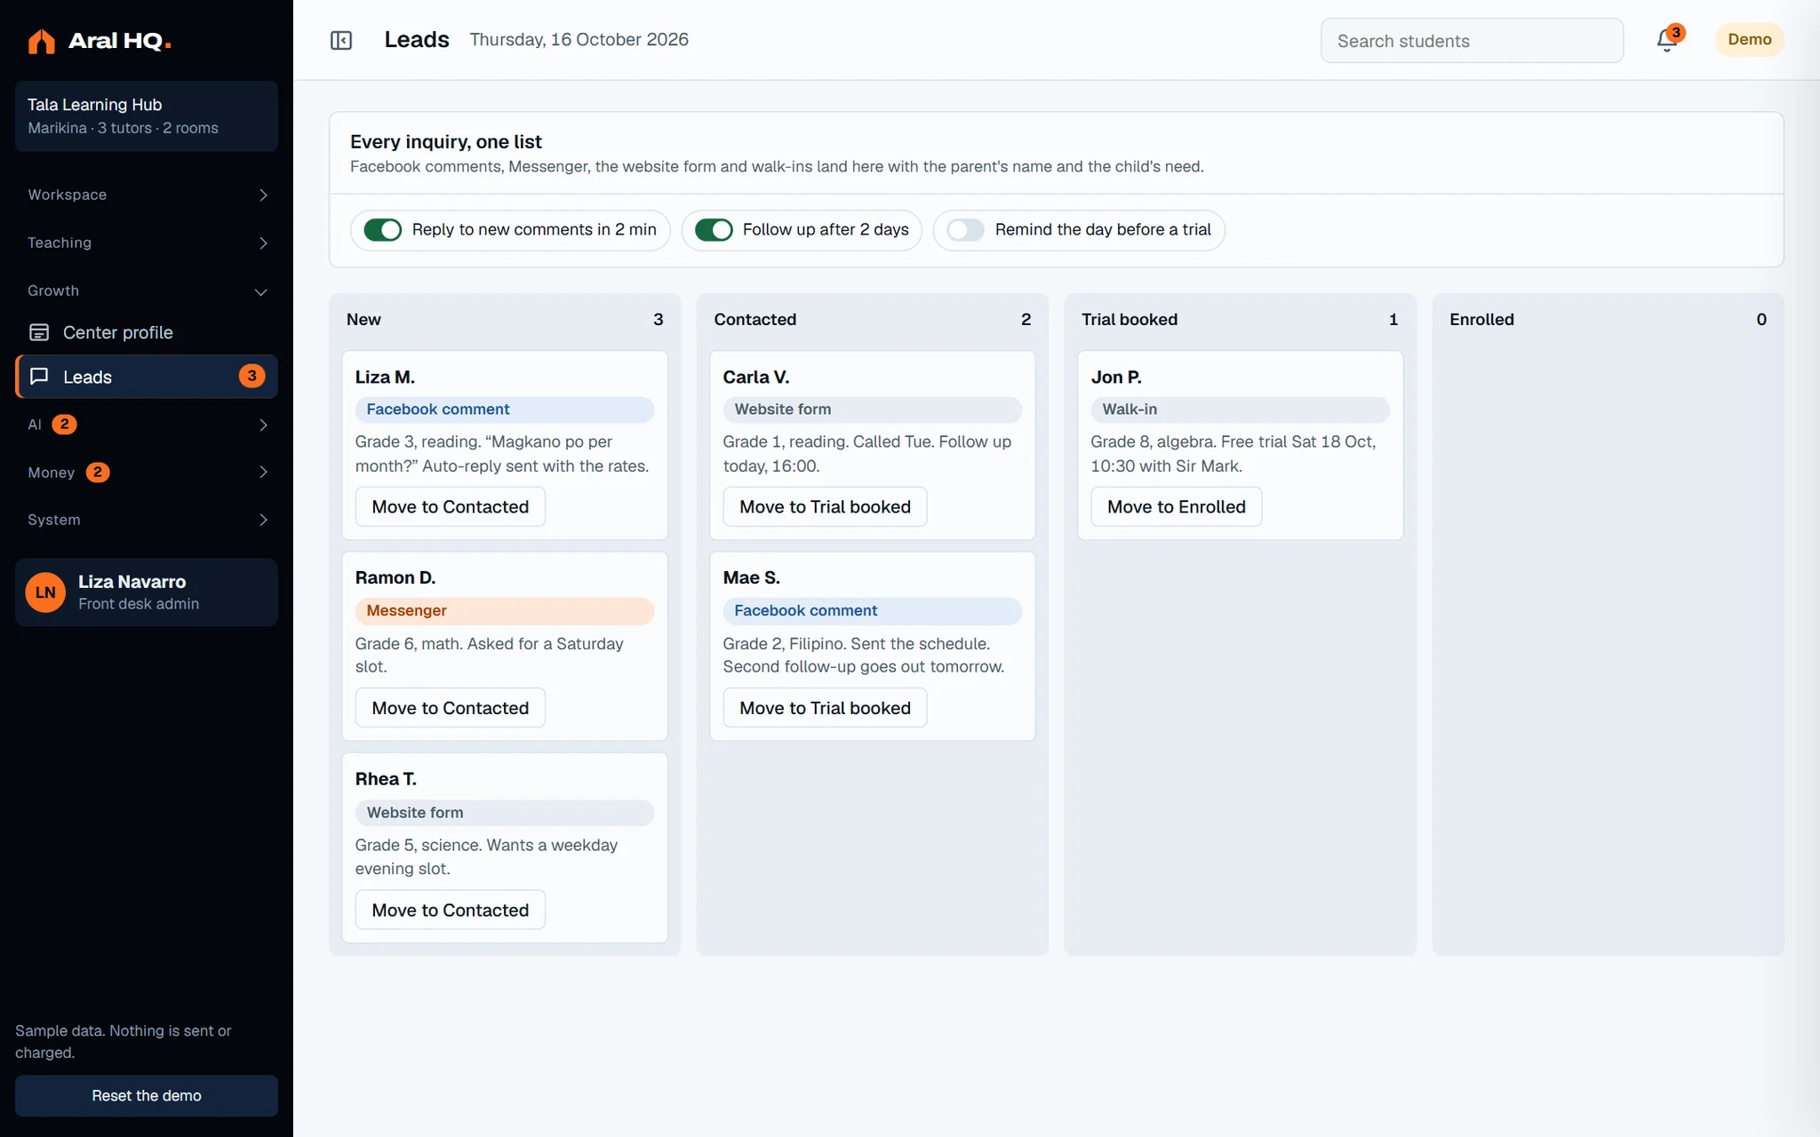This screenshot has height=1137, width=1820.
Task: Collapse the sidebar with the panel icon
Action: tap(341, 40)
